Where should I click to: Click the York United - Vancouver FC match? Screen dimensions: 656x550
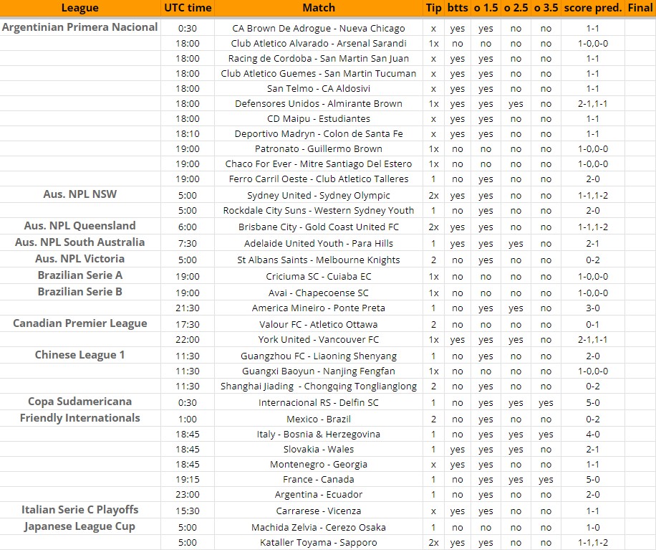319,340
